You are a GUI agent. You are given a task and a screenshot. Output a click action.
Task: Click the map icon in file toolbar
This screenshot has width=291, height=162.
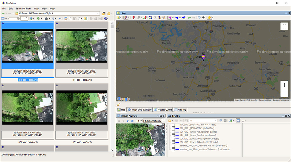(x=85, y=19)
